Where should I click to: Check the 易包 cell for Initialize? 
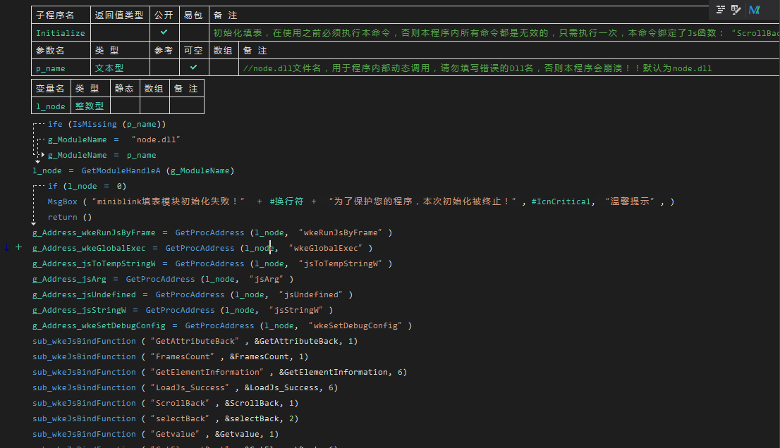coord(193,32)
